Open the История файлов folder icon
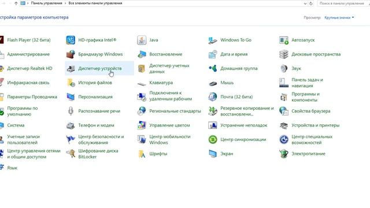The width and height of the screenshot is (370, 208). (x=71, y=83)
